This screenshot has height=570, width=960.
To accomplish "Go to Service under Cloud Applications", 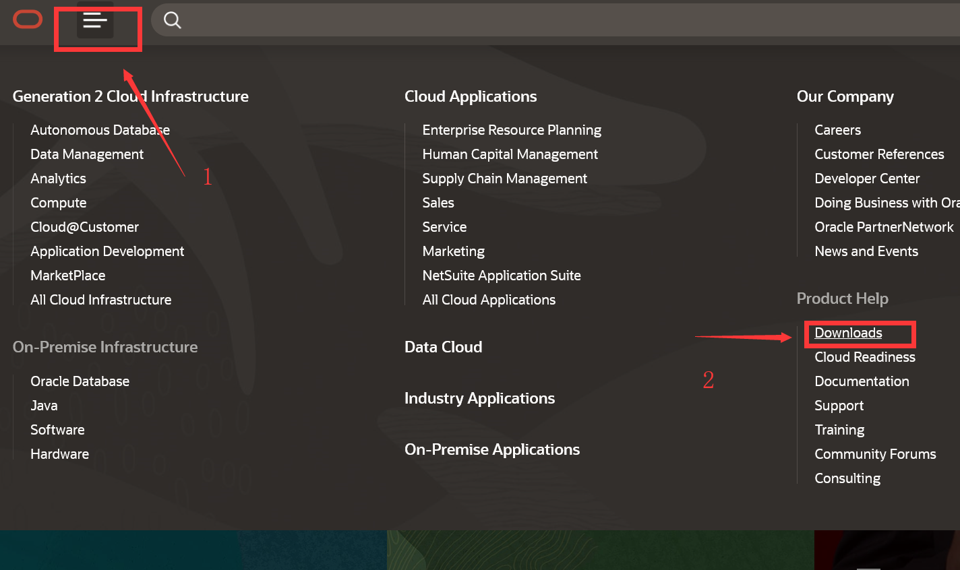I will pyautogui.click(x=444, y=227).
